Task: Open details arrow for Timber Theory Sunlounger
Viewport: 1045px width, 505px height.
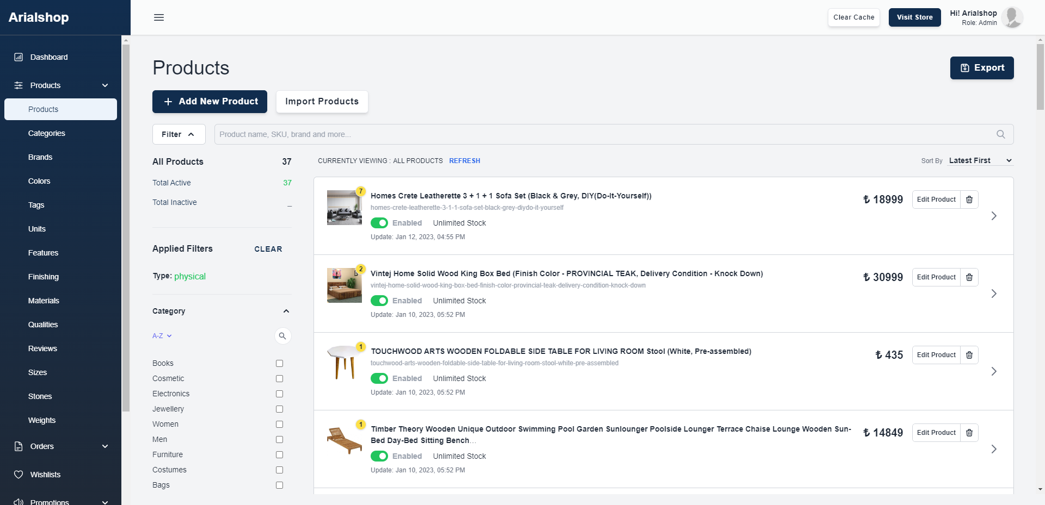Action: pyautogui.click(x=994, y=449)
